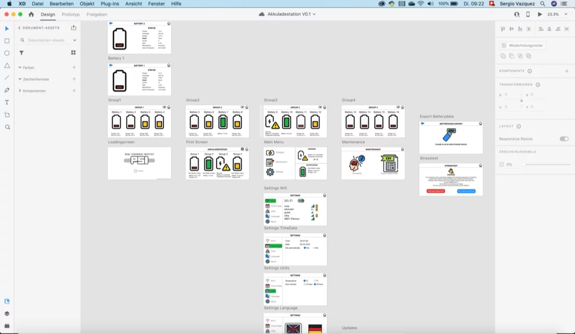The width and height of the screenshot is (575, 334).
Task: Add a new component with the Komponente plus button
Action: point(566,71)
